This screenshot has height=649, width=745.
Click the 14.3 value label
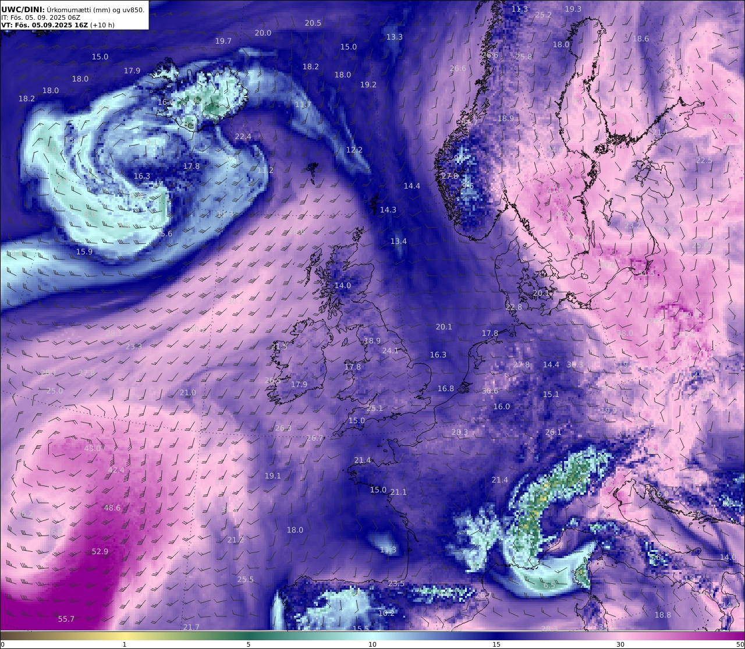point(388,210)
